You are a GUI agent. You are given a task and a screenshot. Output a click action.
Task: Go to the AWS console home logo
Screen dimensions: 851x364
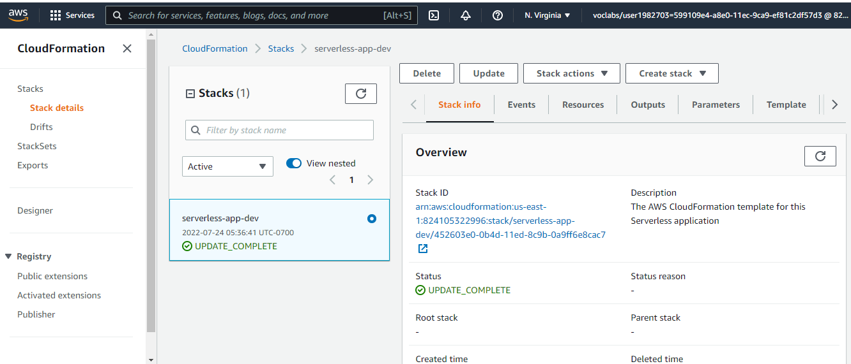[18, 15]
